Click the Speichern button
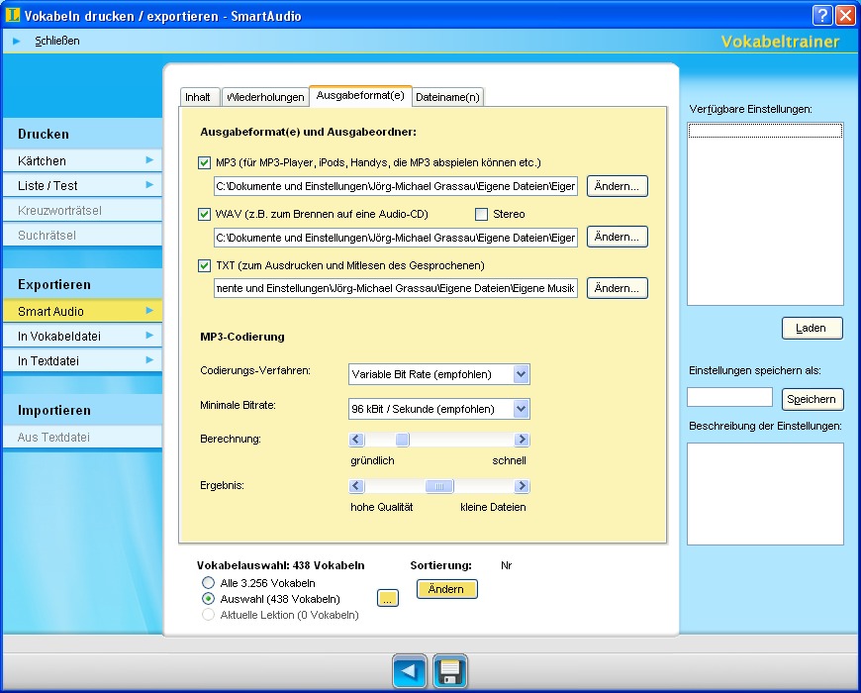 (x=812, y=399)
